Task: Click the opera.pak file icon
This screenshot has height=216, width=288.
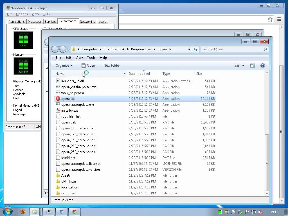Action: click(x=58, y=122)
